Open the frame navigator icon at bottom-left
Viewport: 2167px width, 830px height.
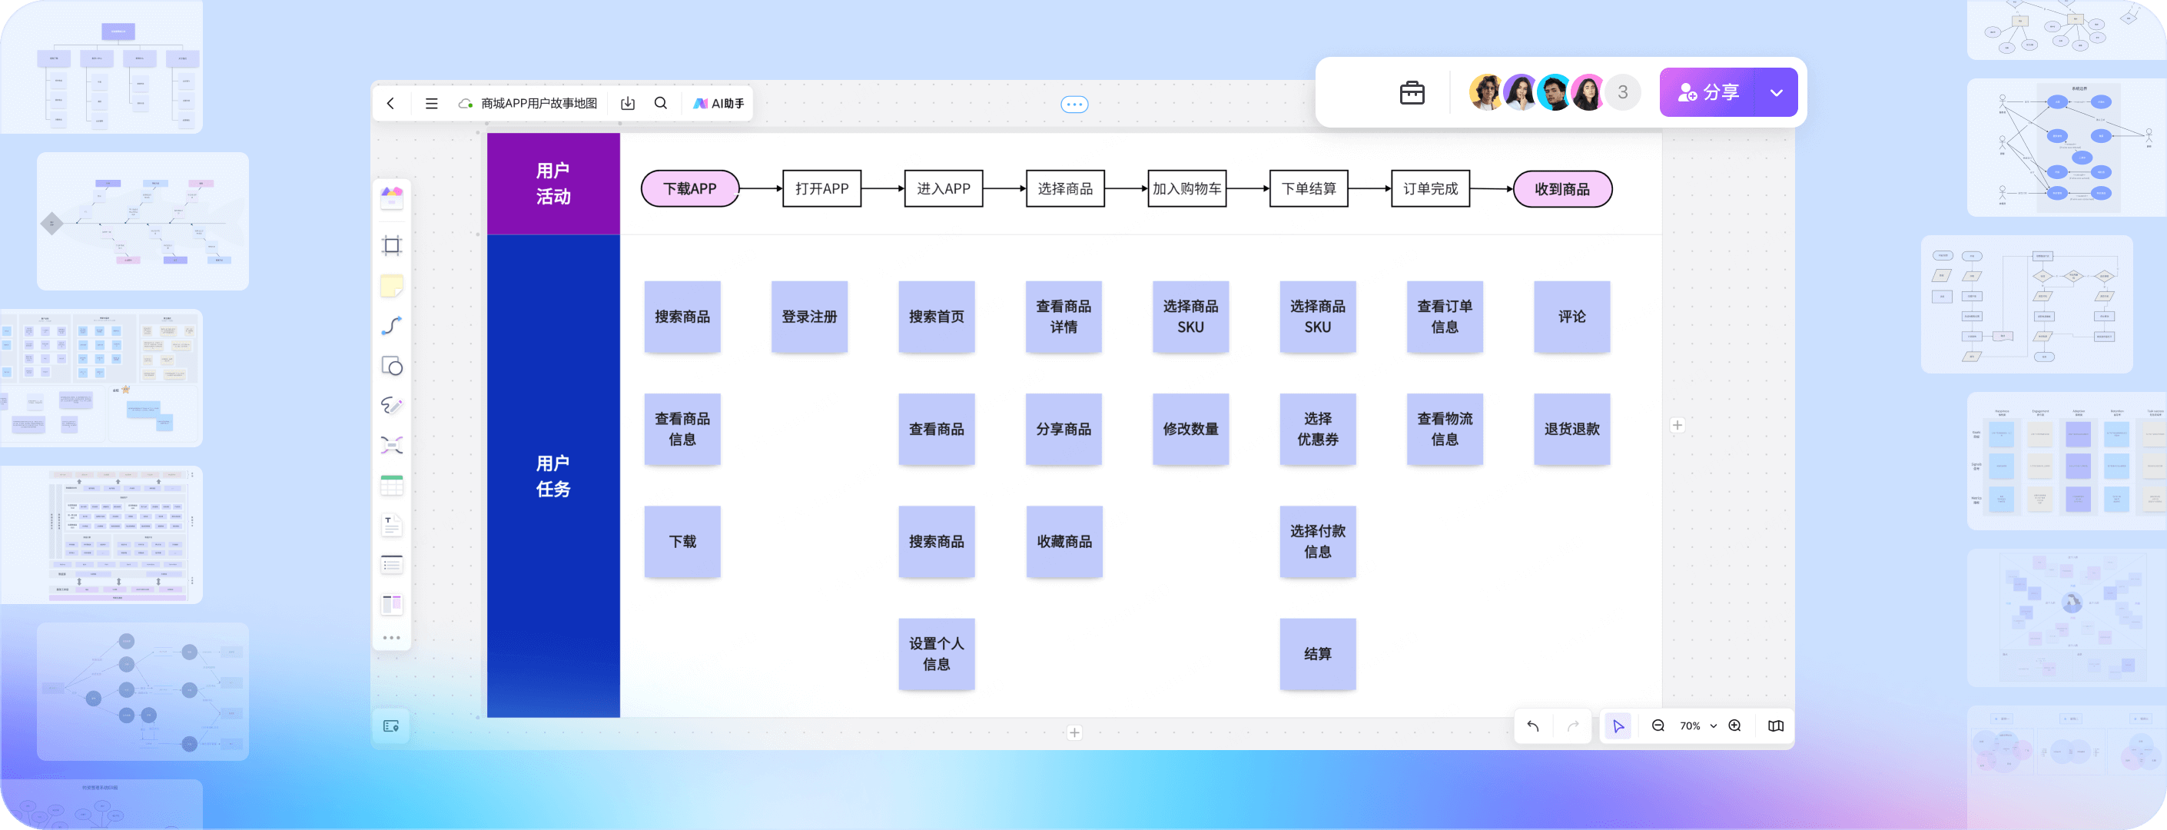coord(391,725)
